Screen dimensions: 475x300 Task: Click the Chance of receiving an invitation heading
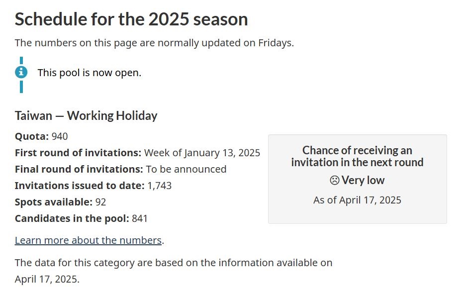[358, 156]
